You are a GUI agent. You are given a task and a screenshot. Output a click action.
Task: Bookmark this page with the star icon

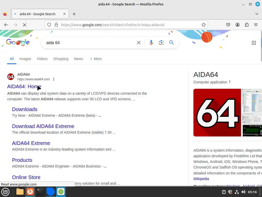coord(203,25)
